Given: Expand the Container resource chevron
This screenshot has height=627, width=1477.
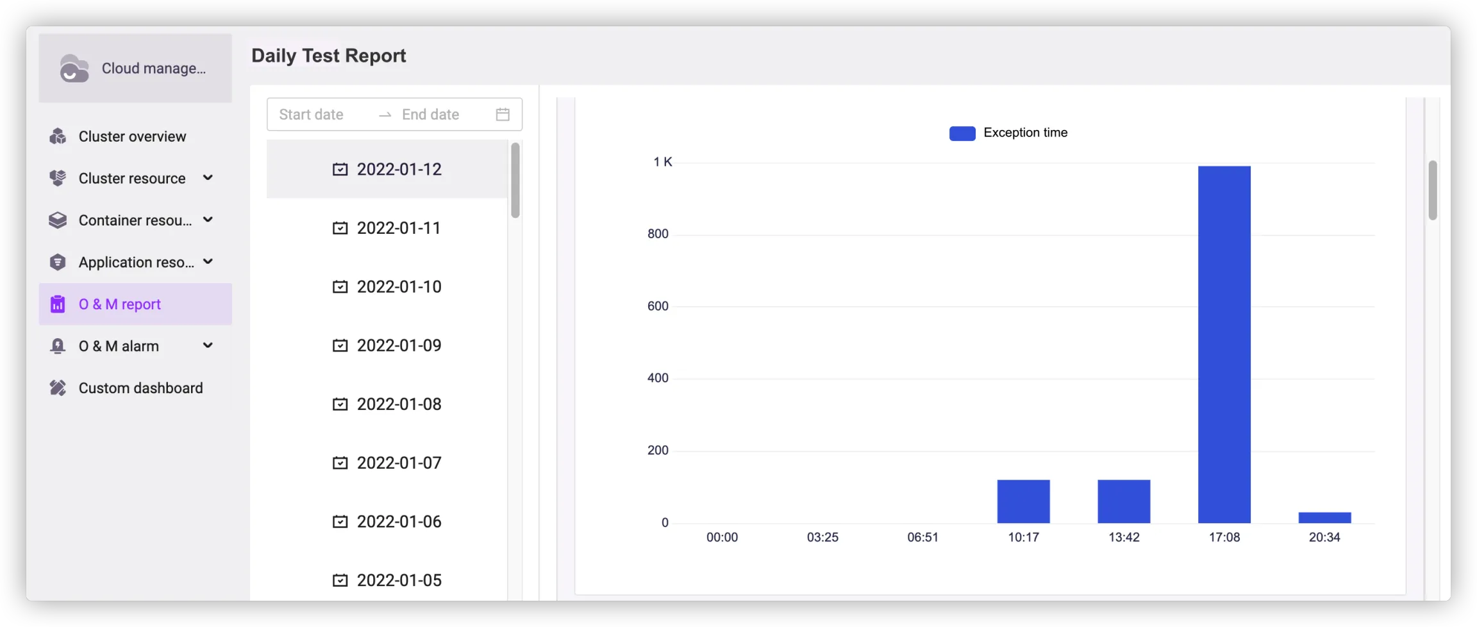Looking at the screenshot, I should click(x=208, y=220).
